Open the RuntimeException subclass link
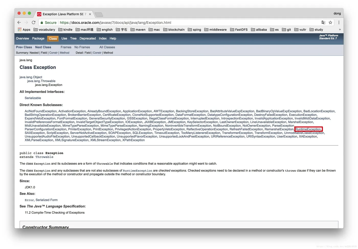The height and width of the screenshot is (249, 358). click(x=308, y=129)
